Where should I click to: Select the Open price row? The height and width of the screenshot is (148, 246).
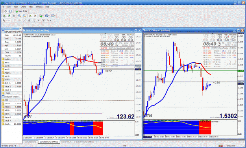coord(11,42)
